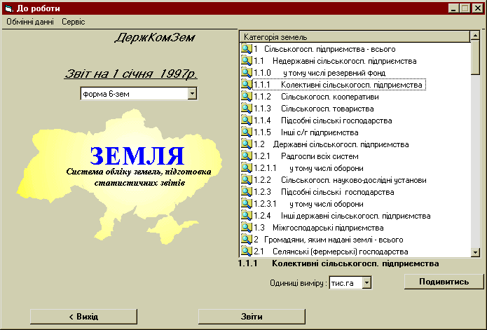The height and width of the screenshot is (330, 487).
Task: Click magnifier icon for 1.2 Державні підприємства
Action: [246, 144]
